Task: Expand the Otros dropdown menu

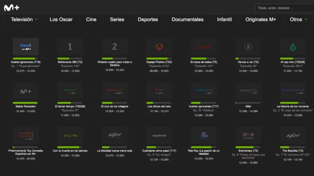Action: click(298, 19)
